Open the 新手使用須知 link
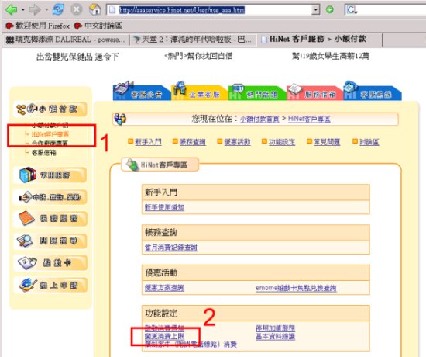Image resolution: width=426 pixels, height=357 pixels. [164, 207]
